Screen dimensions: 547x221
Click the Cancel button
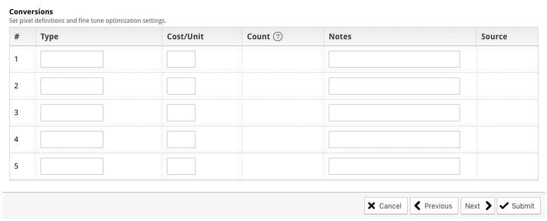coord(385,206)
